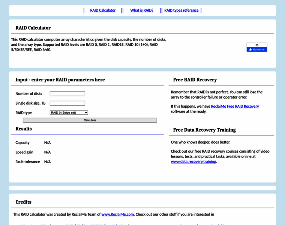Click the Fault tolerance label

point(28,162)
